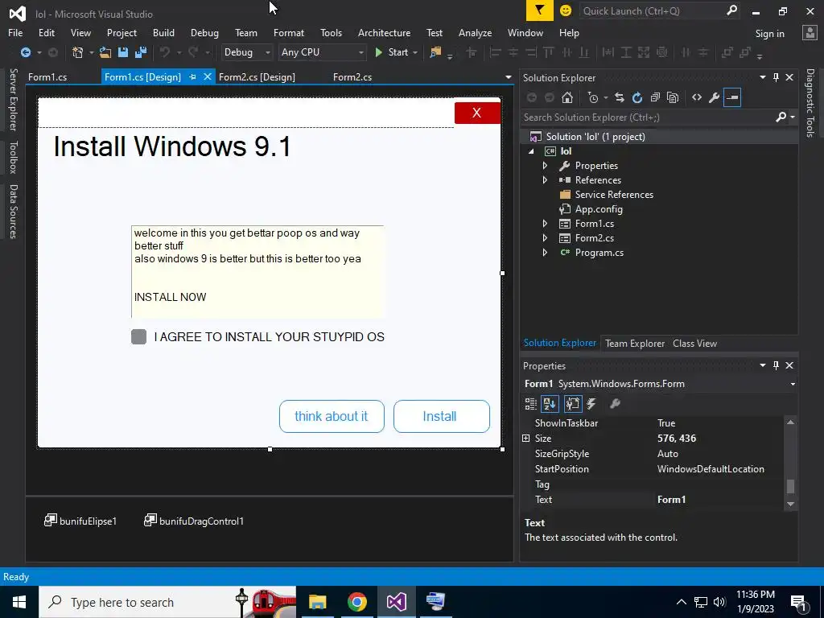Expand the References node
This screenshot has height=618, width=824.
[545, 179]
